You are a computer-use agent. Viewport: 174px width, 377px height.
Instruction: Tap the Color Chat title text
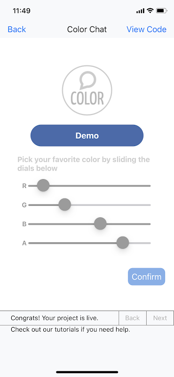coord(87,29)
